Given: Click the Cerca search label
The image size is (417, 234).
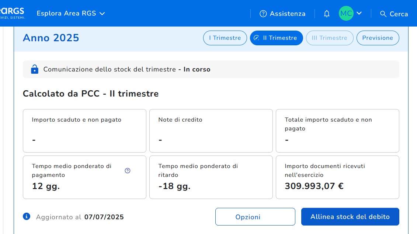Looking at the screenshot, I should coord(399,14).
